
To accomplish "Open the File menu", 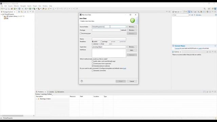I will tap(2, 6).
